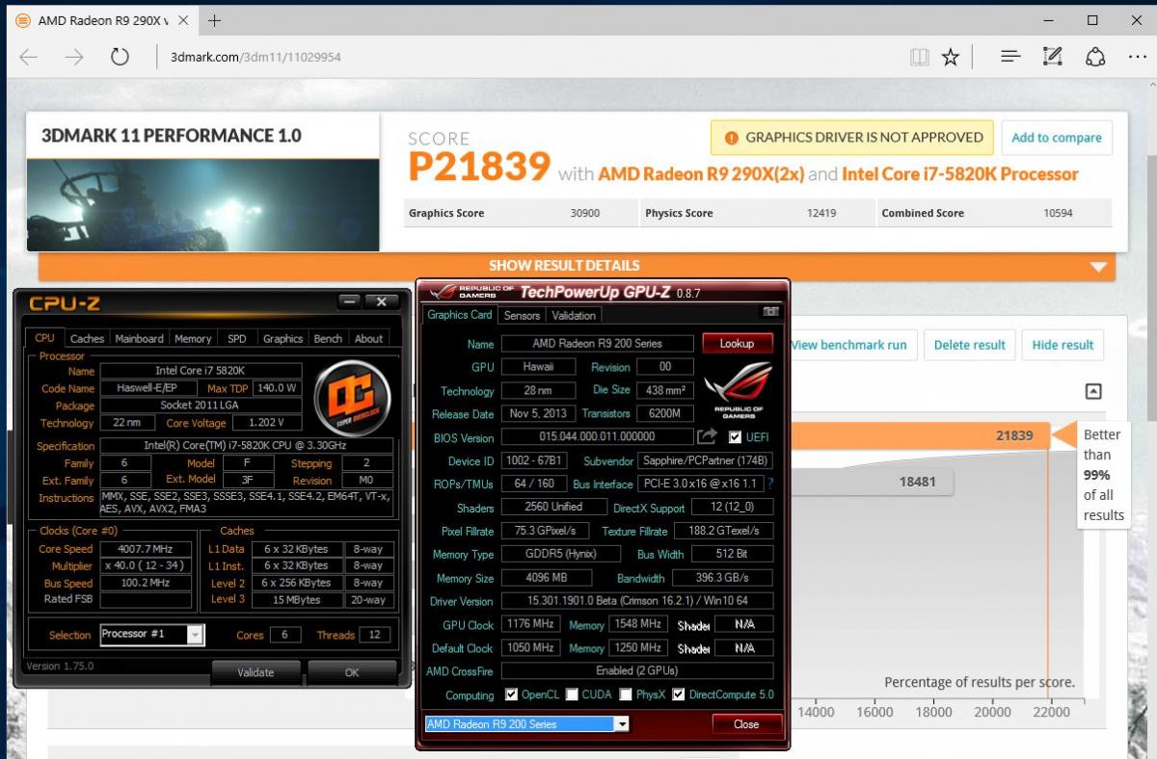Make a web note icon
Image resolution: width=1157 pixels, height=759 pixels.
tap(1053, 57)
